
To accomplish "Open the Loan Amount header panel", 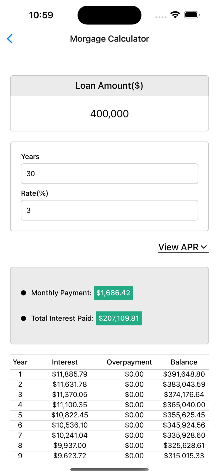I will [109, 85].
